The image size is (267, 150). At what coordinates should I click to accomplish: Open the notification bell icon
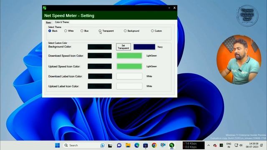click(x=262, y=145)
